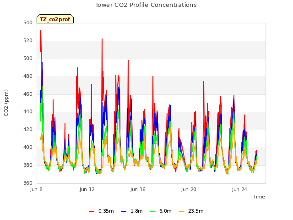Click the 480 y-axis tick label
The image size is (293, 220).
[x=28, y=77]
